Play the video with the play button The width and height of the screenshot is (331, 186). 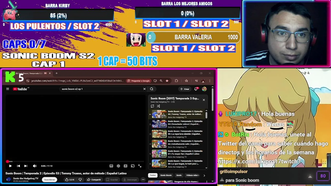coord(10,166)
